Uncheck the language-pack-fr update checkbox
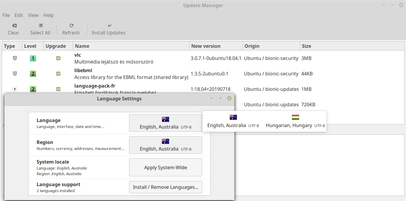 (x=58, y=89)
